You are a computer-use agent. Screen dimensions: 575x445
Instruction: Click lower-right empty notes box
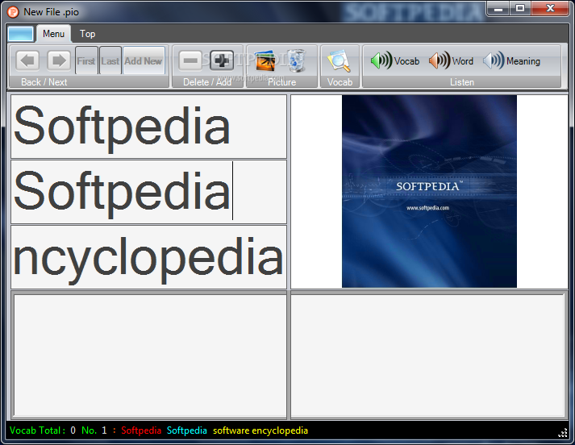[427, 356]
